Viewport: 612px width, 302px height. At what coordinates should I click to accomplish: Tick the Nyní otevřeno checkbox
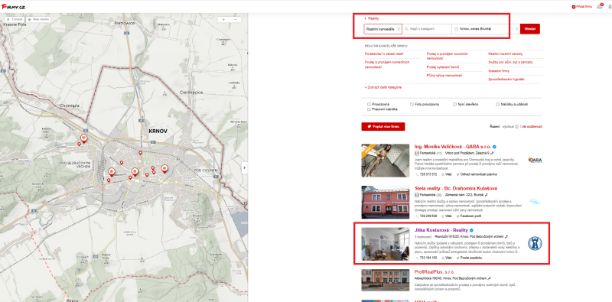[x=454, y=104]
